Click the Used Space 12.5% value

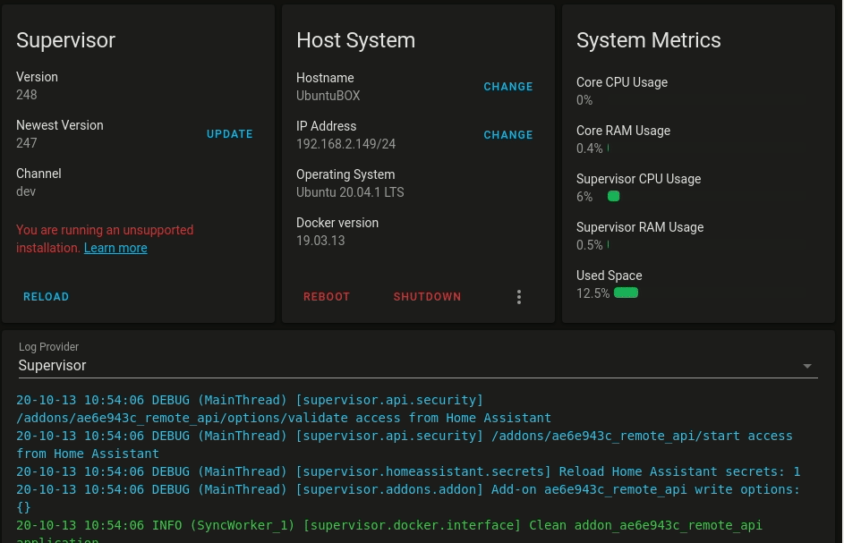pyautogui.click(x=593, y=293)
